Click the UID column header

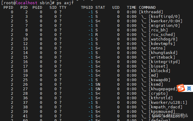click(x=116, y=8)
